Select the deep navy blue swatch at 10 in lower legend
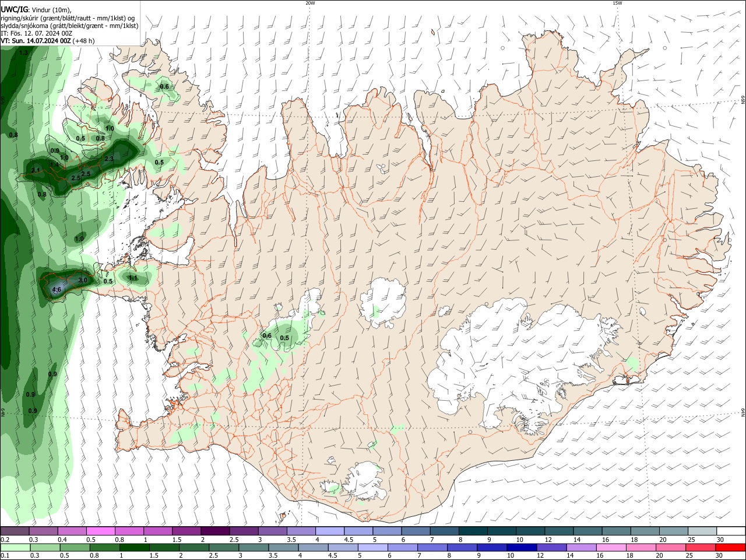 point(522,547)
